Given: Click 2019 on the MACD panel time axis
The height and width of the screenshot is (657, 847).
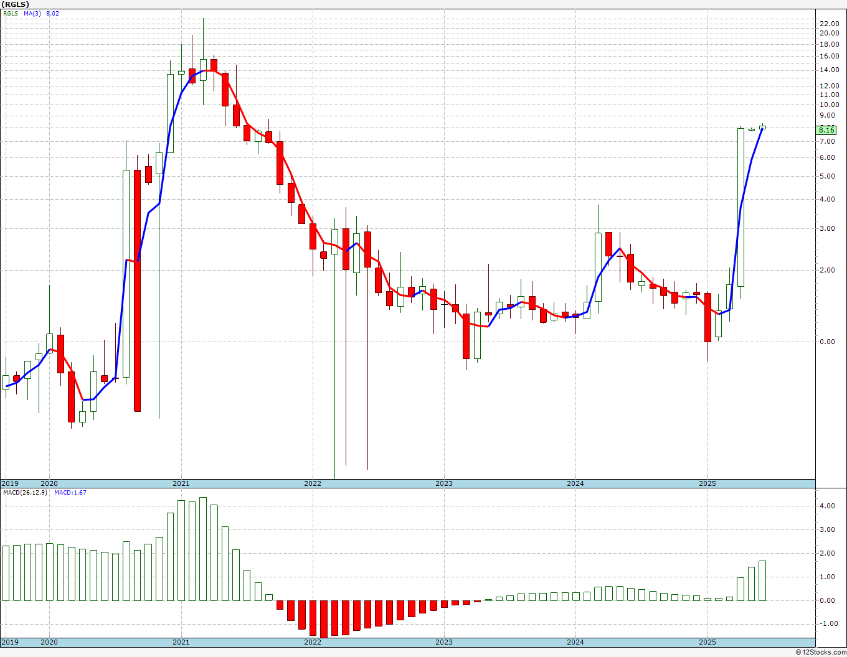Looking at the screenshot, I should tap(10, 642).
